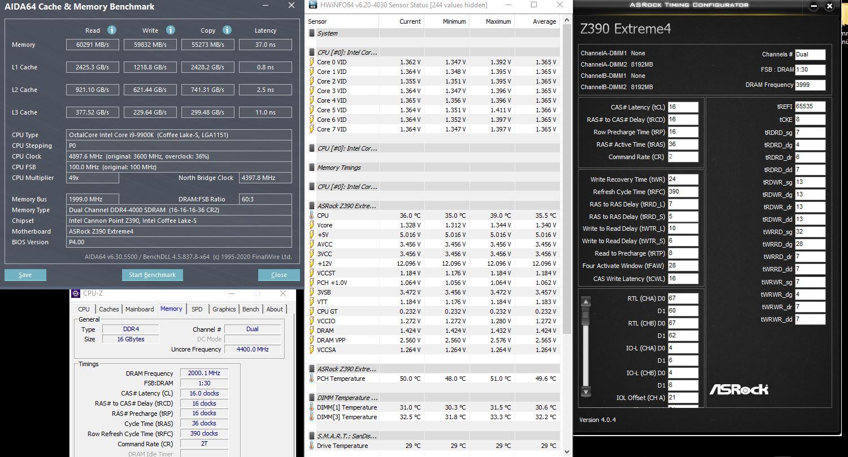848x457 pixels.
Task: Click the Memory Latency value 37.0 ns
Action: click(266, 45)
